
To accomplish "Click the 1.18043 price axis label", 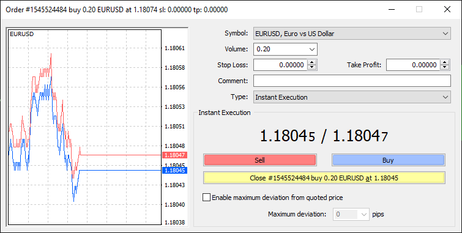I will [175, 185].
